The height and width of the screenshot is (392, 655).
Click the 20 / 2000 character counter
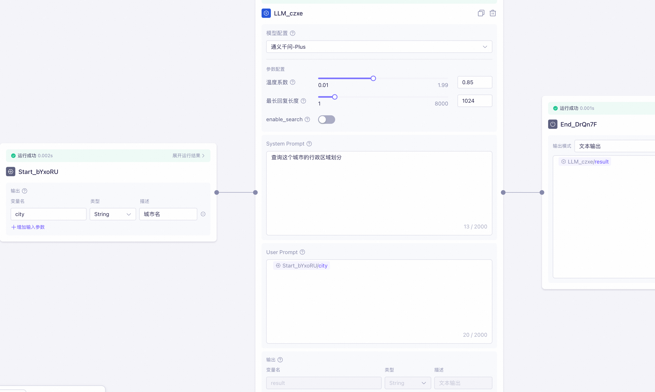click(475, 335)
